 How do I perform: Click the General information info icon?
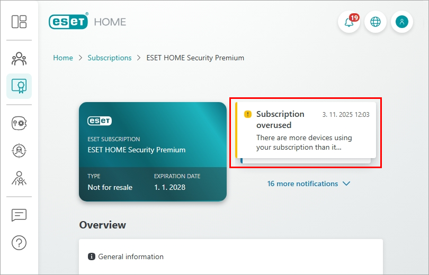click(x=91, y=256)
